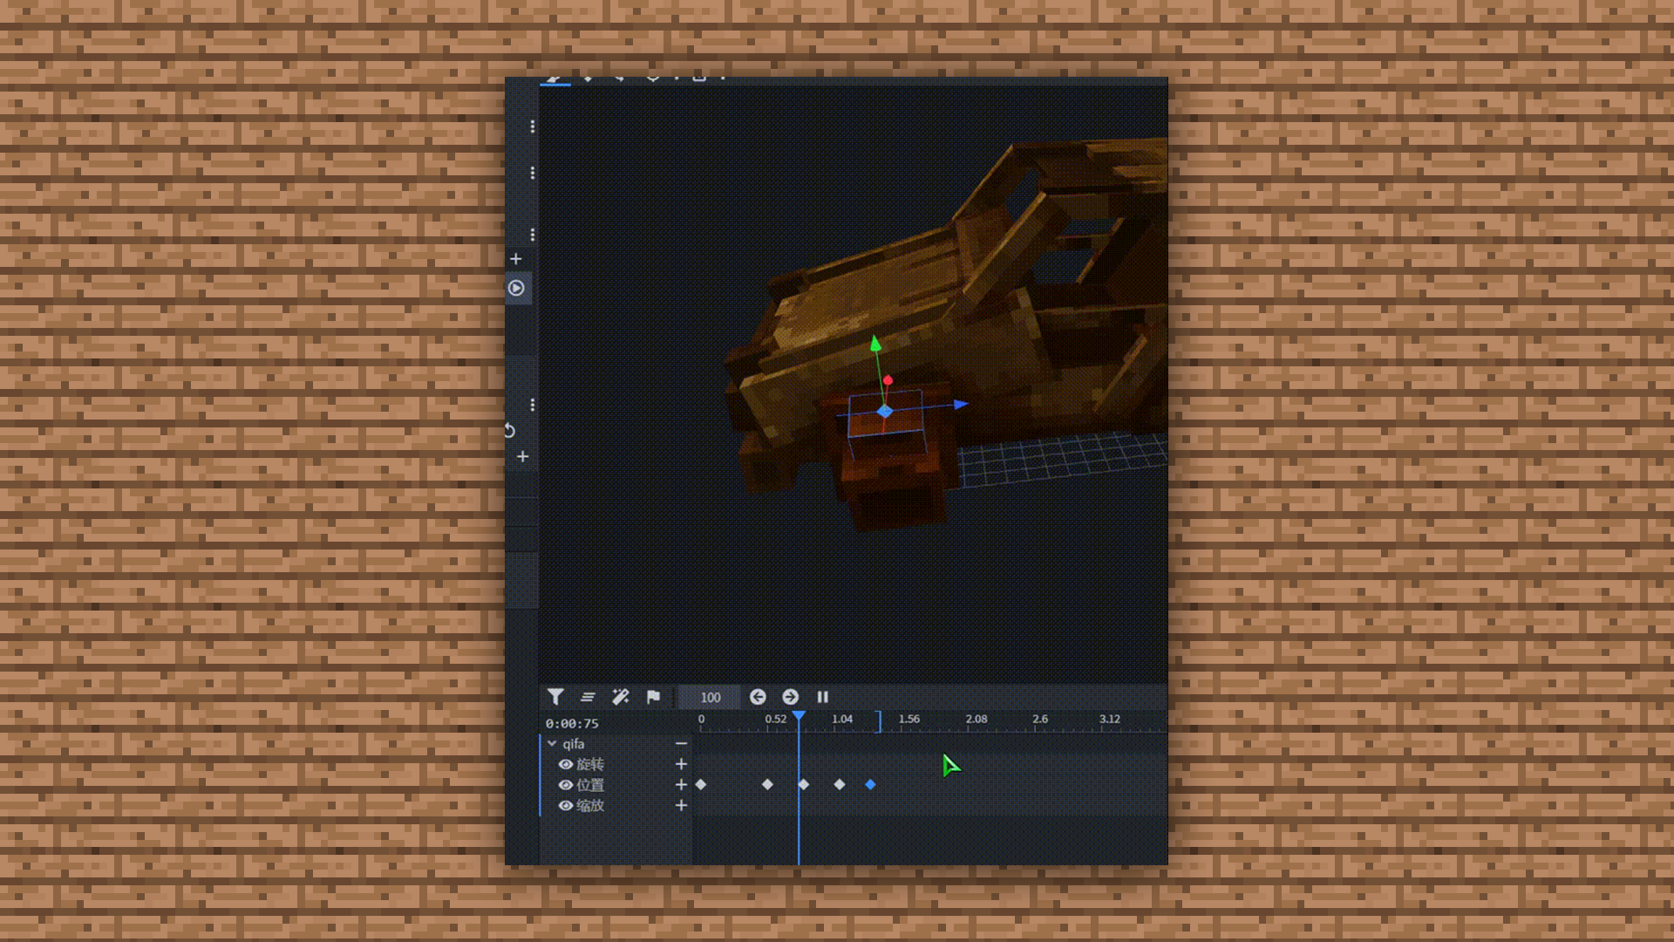1674x942 pixels.
Task: Jump to next keyframe with right arrow
Action: point(790,697)
